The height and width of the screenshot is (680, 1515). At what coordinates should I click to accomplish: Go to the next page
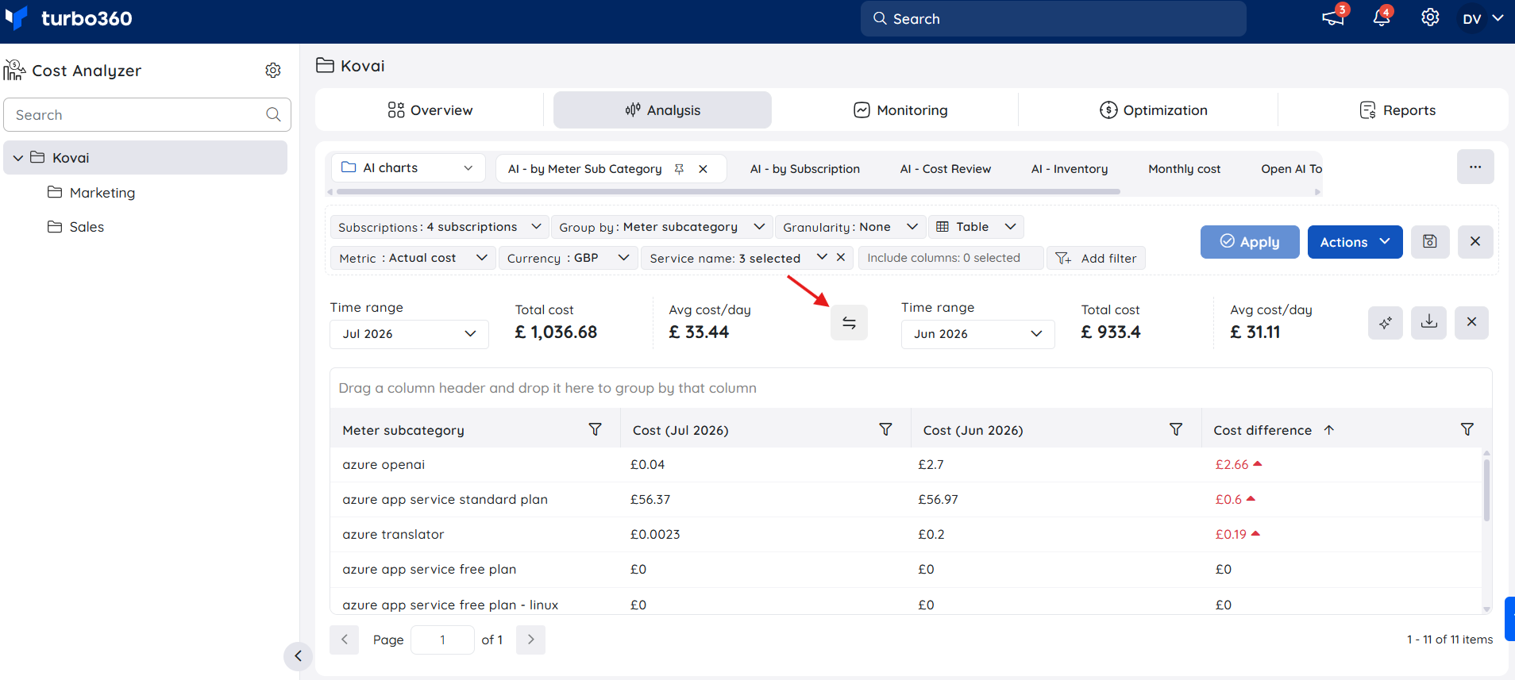point(530,640)
